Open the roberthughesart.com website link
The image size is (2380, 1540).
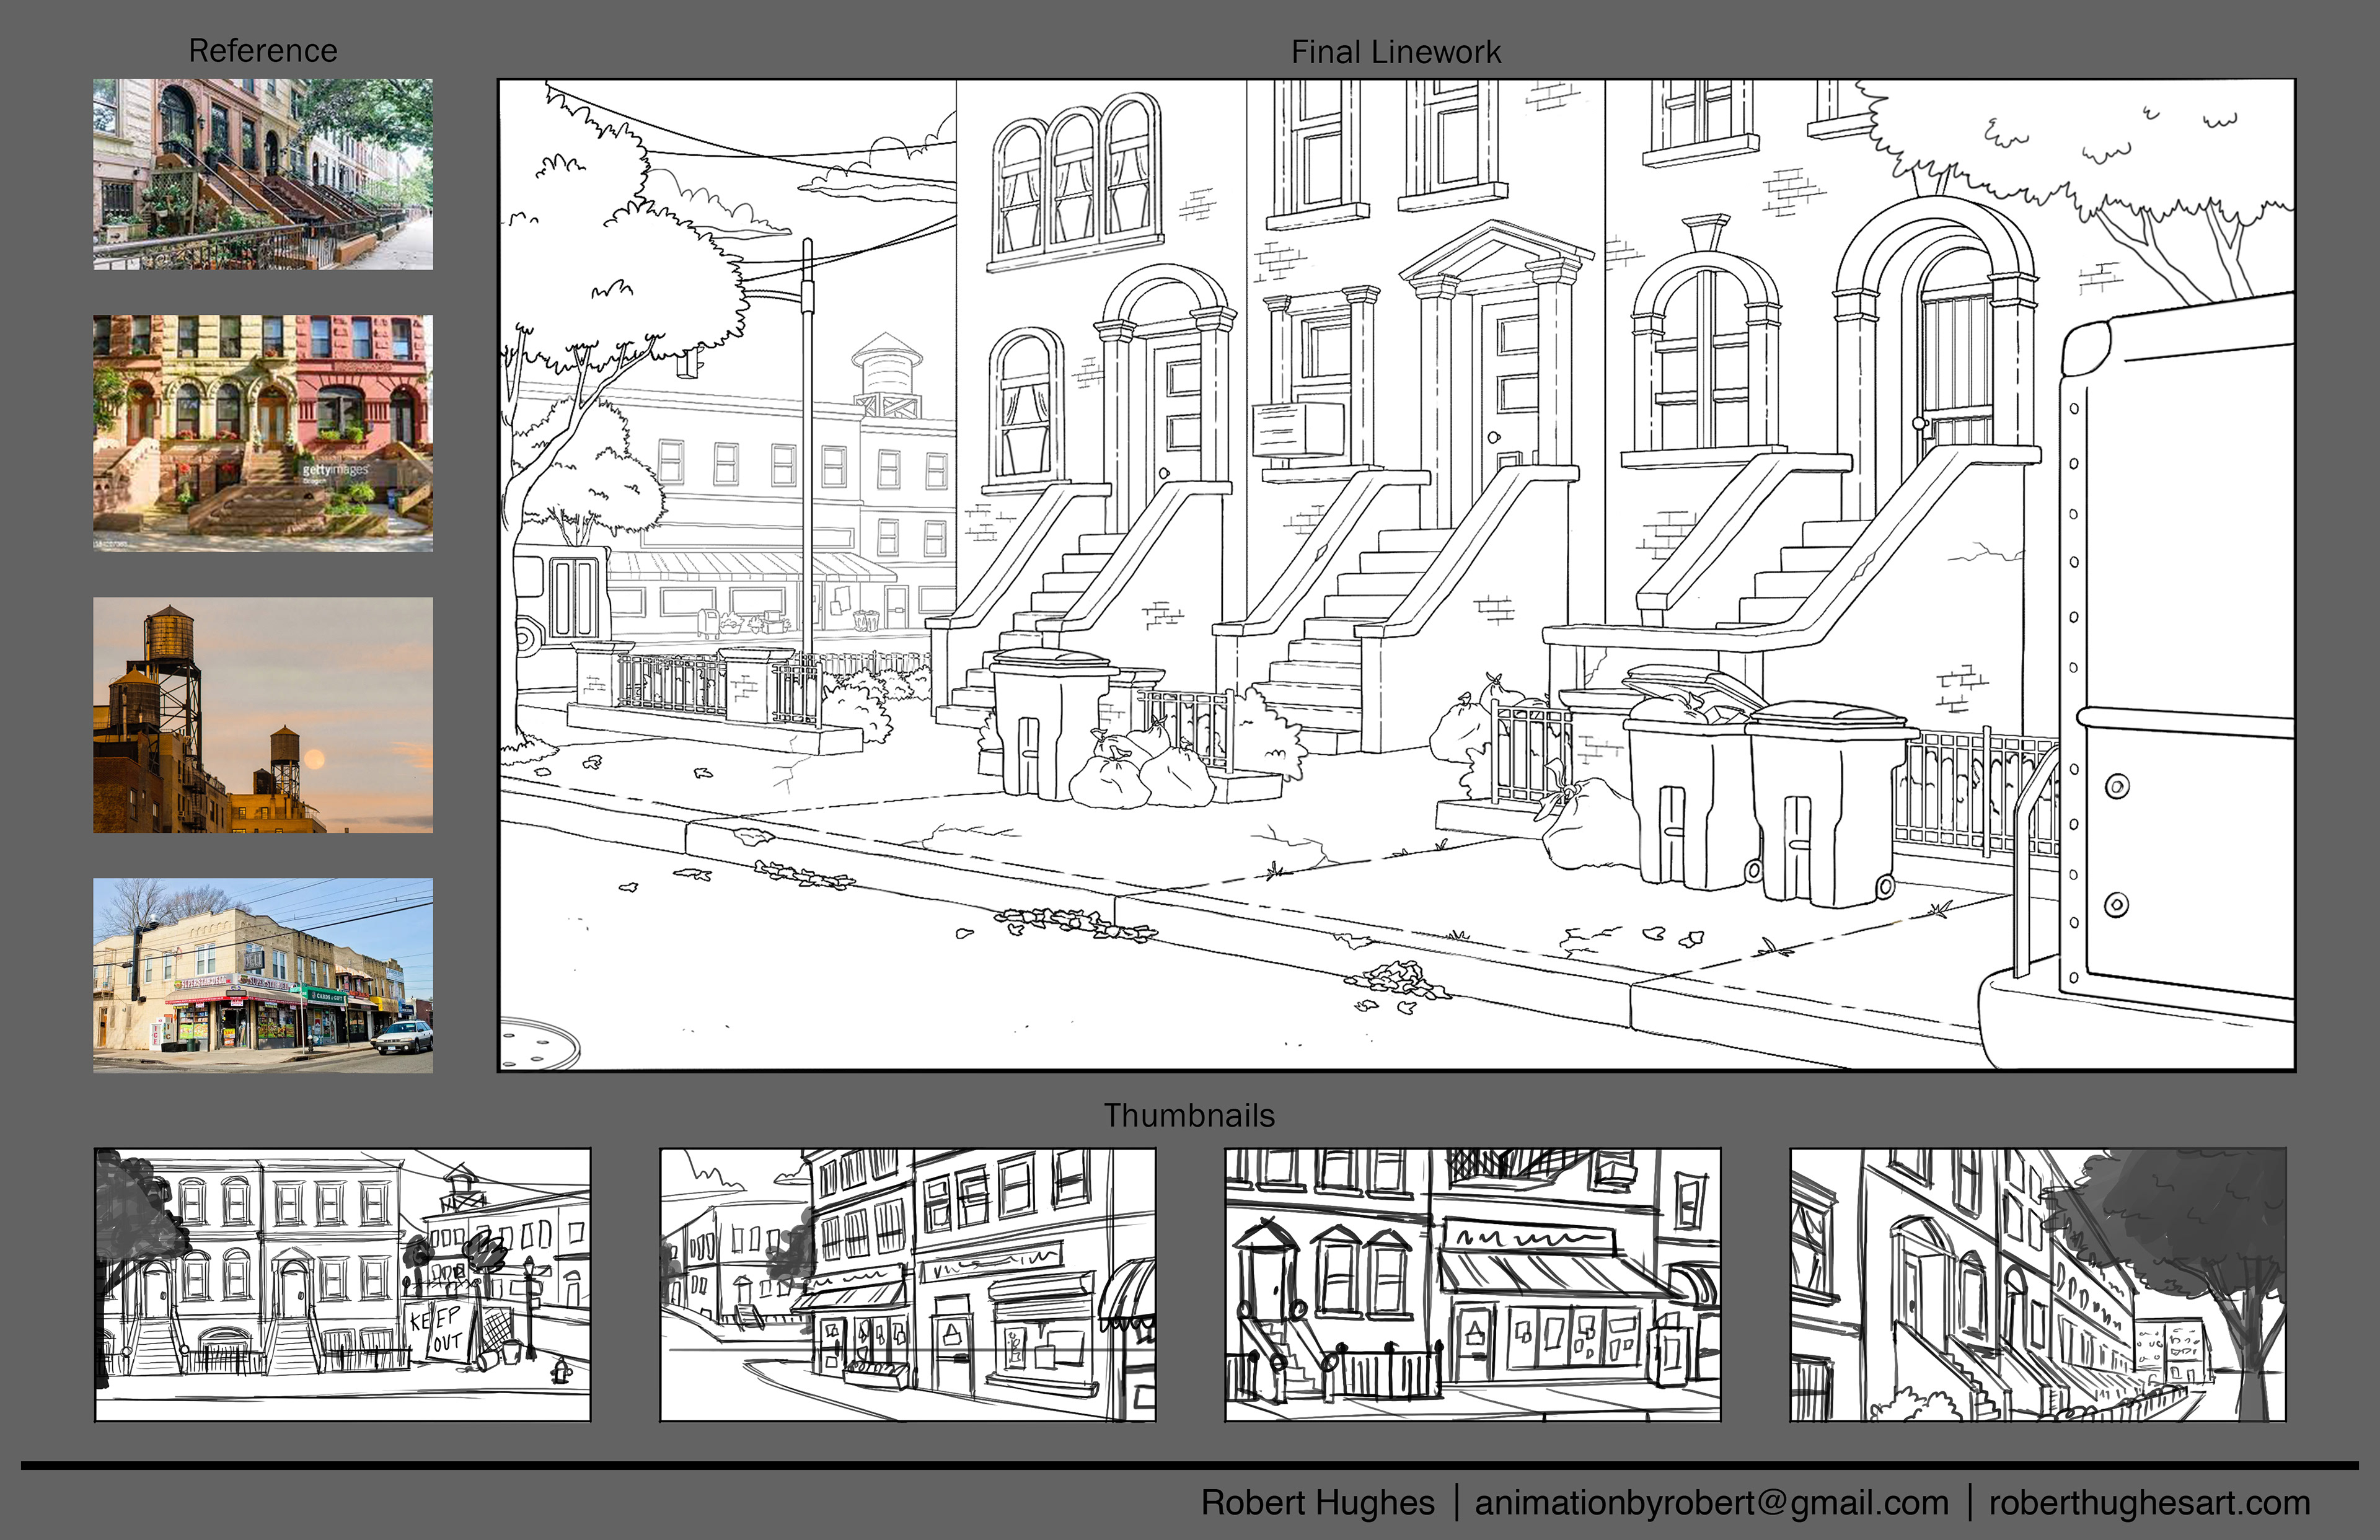click(x=2149, y=1502)
